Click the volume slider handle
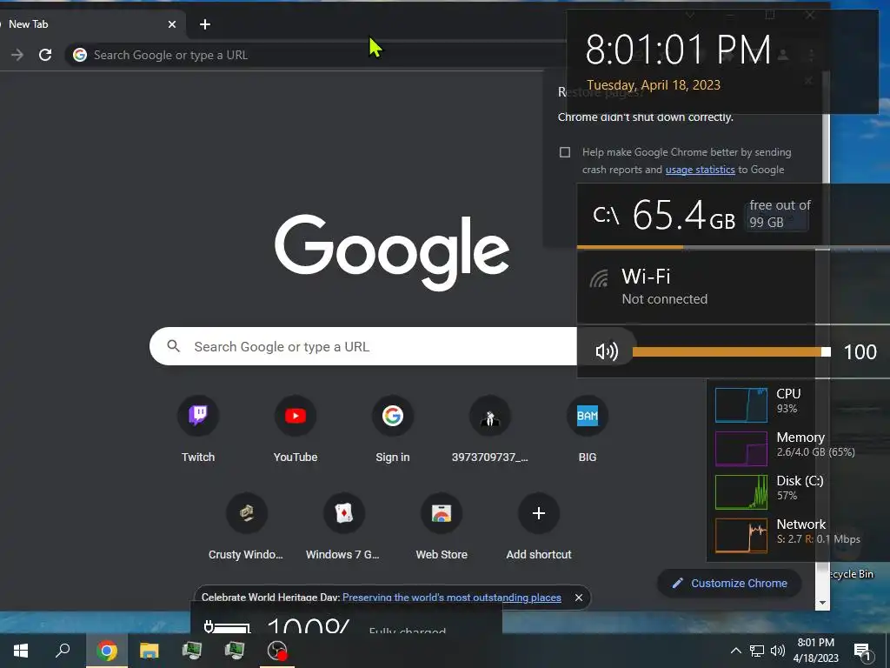890x668 pixels. (x=826, y=352)
